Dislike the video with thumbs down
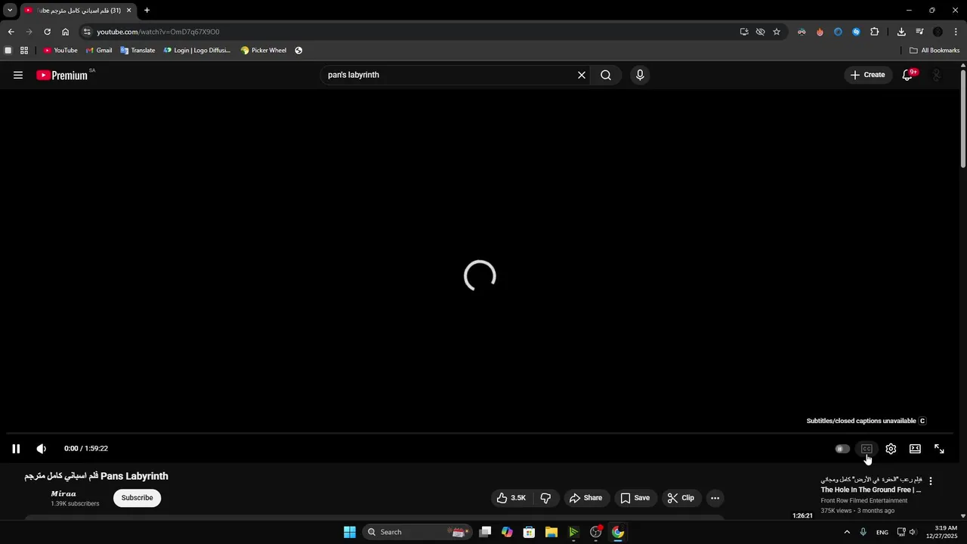 click(x=545, y=498)
